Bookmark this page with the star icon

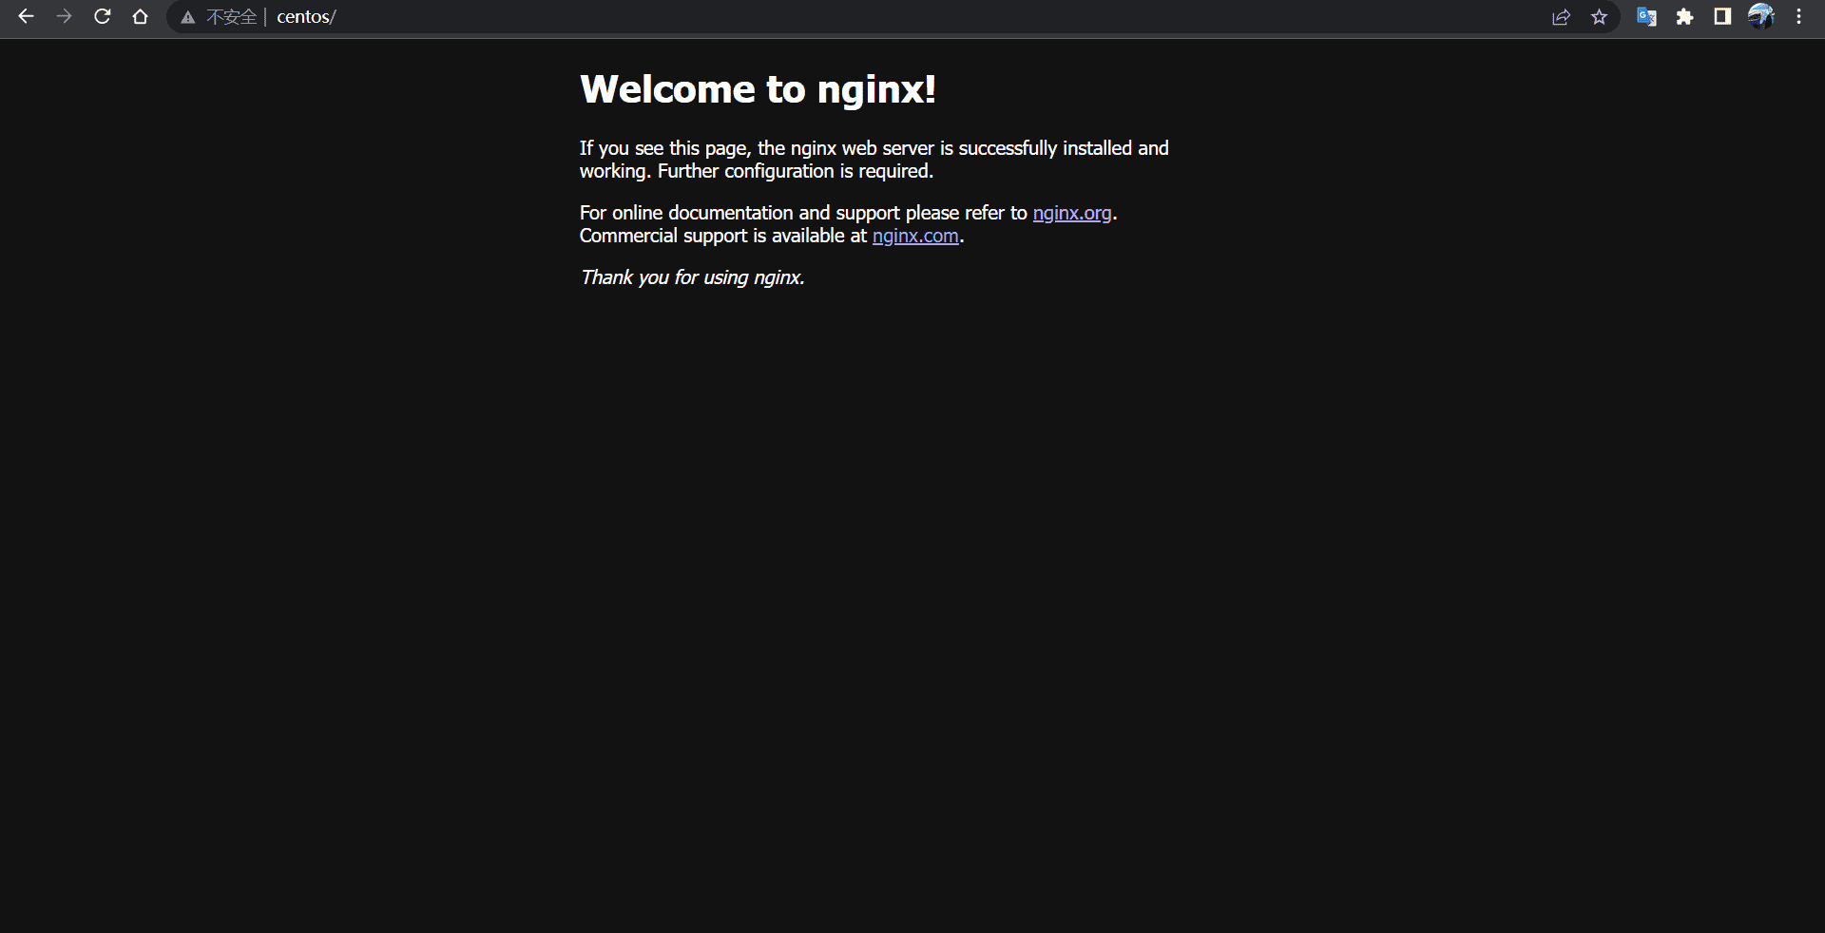point(1600,17)
